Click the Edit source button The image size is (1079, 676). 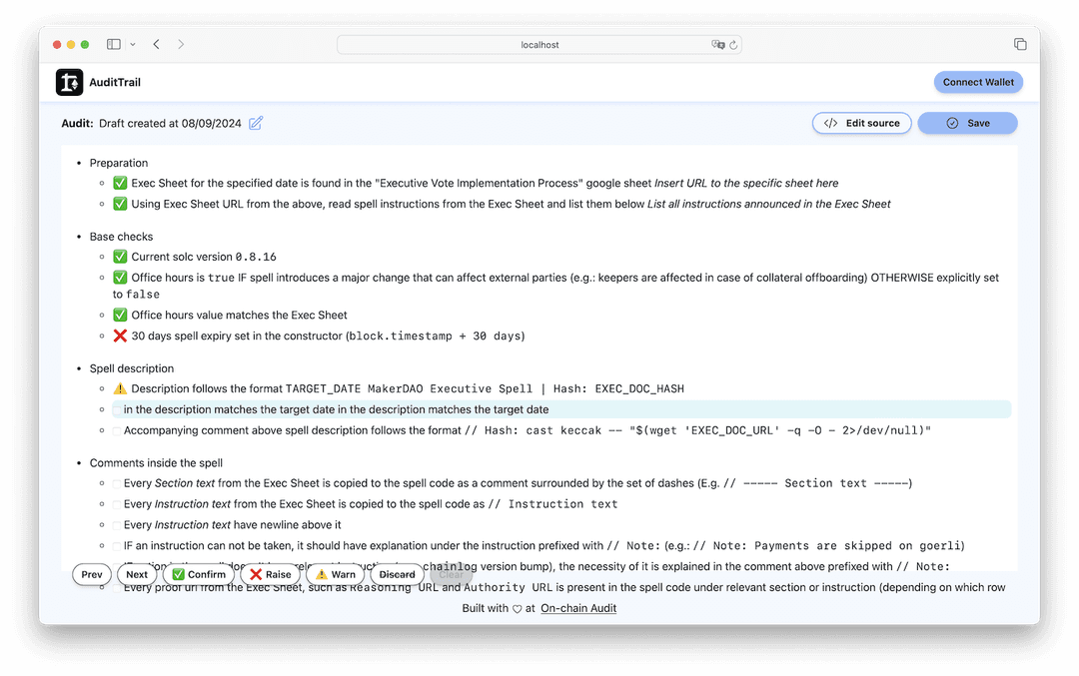861,123
